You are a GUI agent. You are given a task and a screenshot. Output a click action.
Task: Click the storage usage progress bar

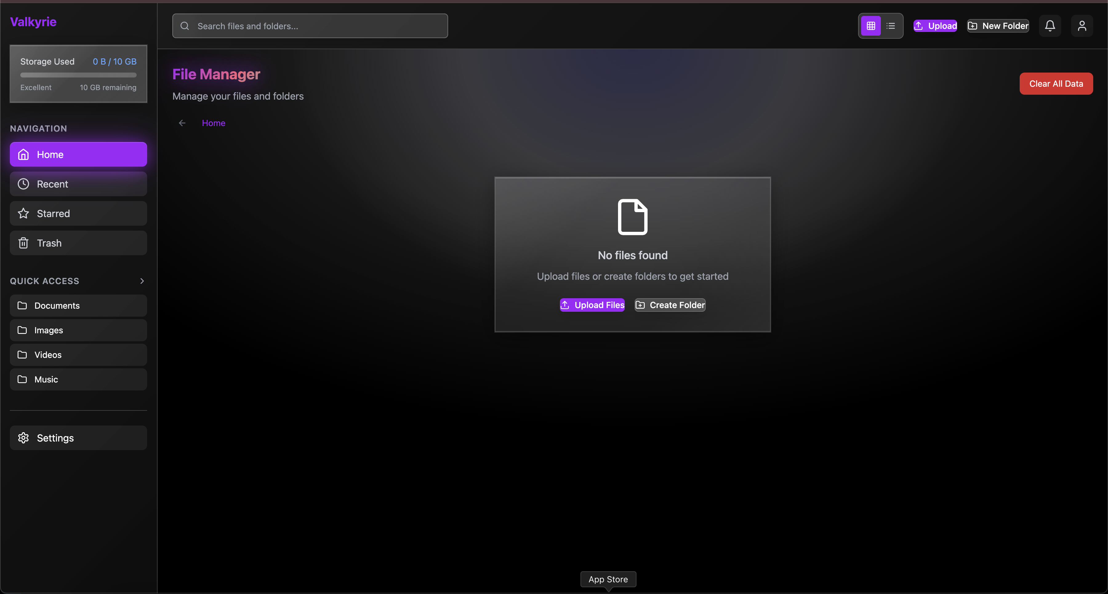pos(78,75)
